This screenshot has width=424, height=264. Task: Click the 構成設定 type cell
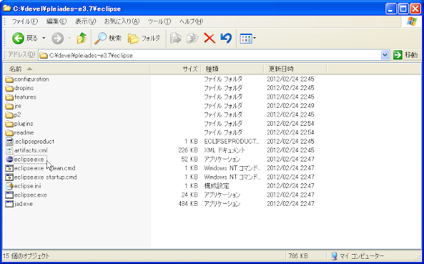(217, 186)
